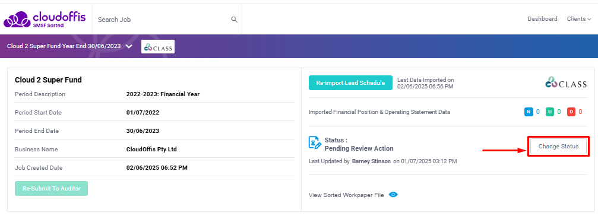Select job created date 02/06/2025 06:52 PM
Viewport: 598px width, 216px height.
157,167
